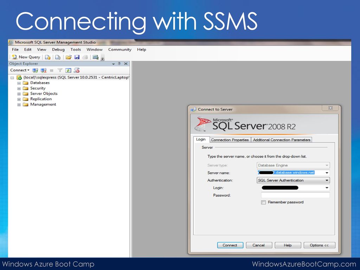The width and height of the screenshot is (360, 270).
Task: Switch to Connection Properties tab
Action: pos(230,140)
